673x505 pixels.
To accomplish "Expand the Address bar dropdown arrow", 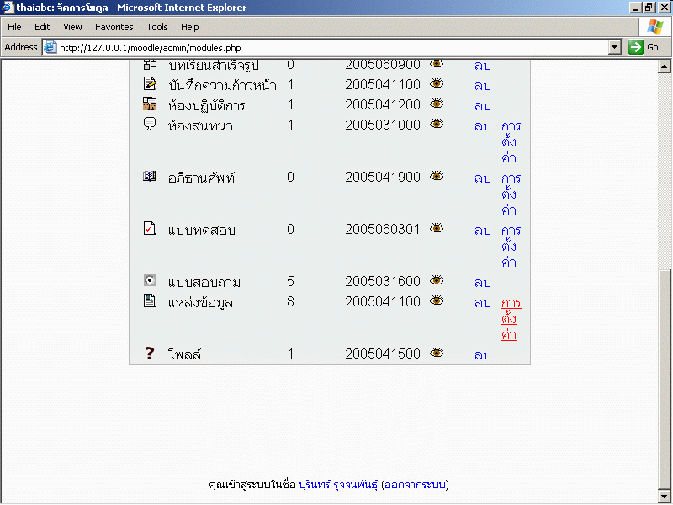I will click(615, 48).
